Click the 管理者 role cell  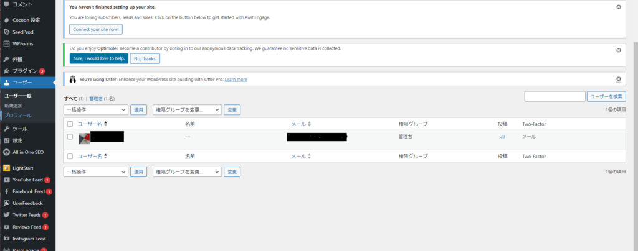click(405, 137)
